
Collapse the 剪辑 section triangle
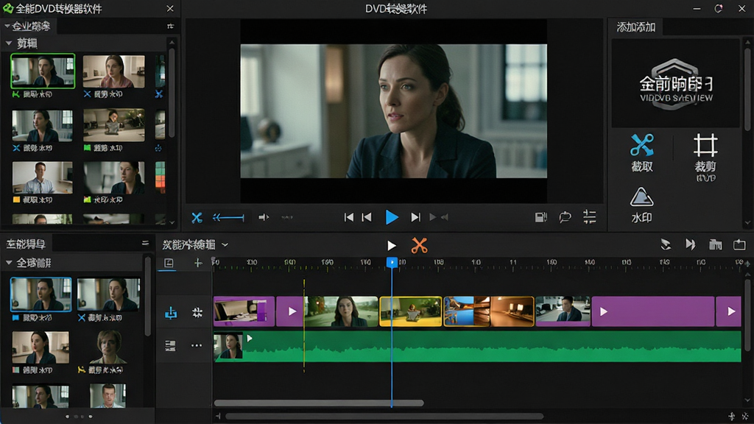tap(9, 43)
